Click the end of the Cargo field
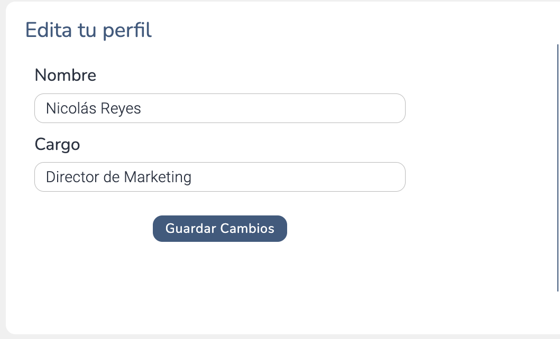 391,176
